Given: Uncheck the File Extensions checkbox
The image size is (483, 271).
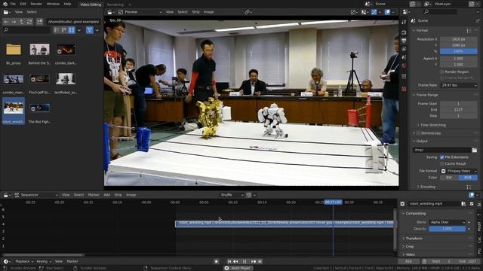Looking at the screenshot, I should tap(442, 157).
